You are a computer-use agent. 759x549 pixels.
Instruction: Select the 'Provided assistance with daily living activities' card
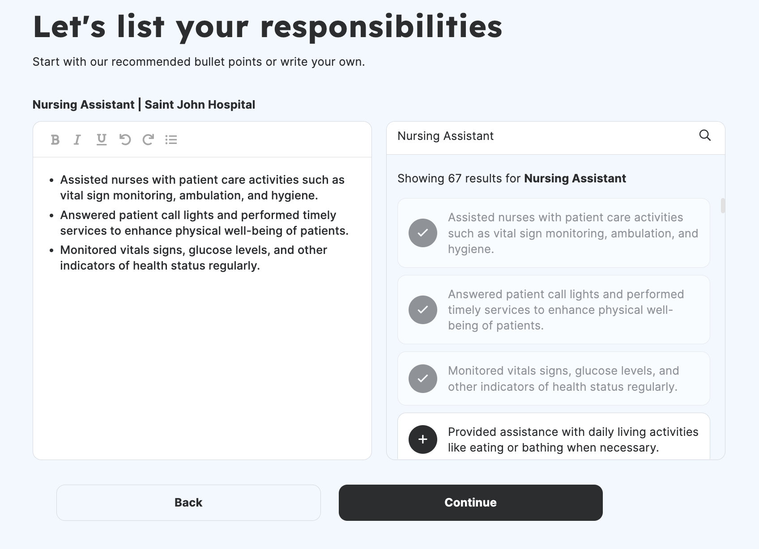pyautogui.click(x=573, y=439)
